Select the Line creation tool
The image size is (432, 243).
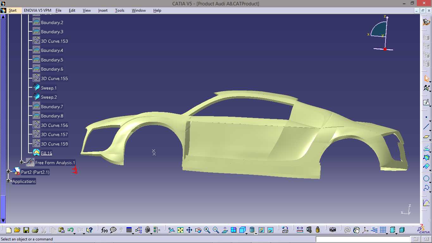coord(426,127)
